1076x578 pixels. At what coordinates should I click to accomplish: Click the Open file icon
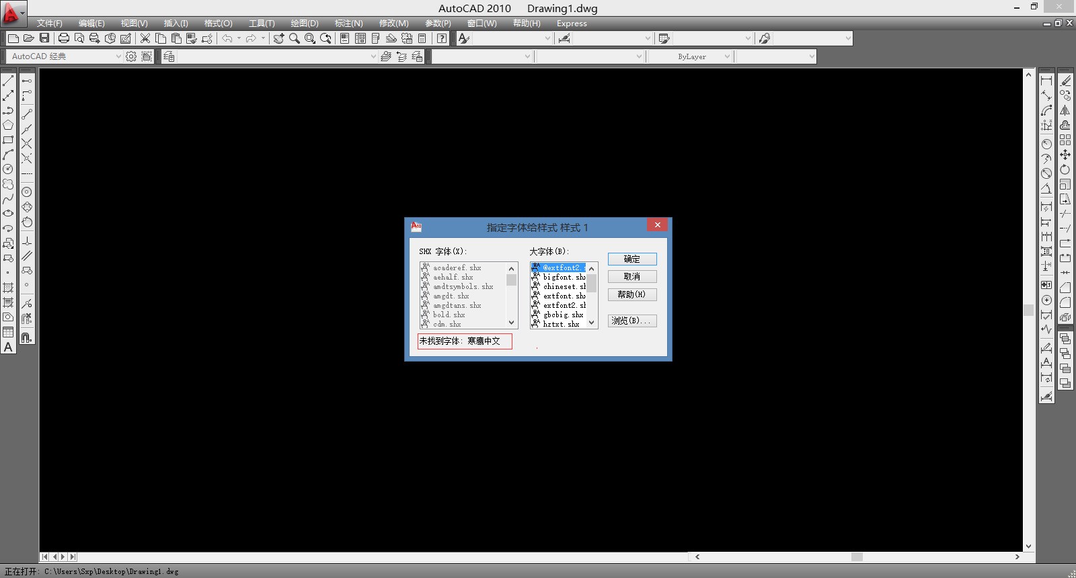click(x=28, y=38)
